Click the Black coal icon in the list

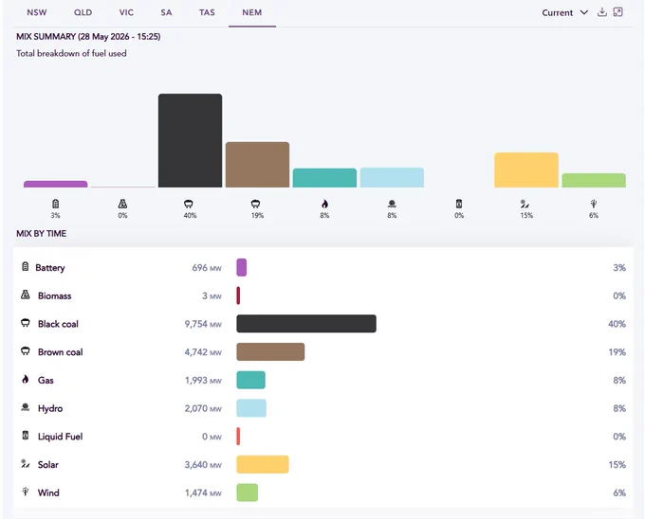[x=26, y=323]
